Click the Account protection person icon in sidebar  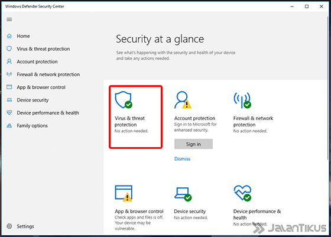pyautogui.click(x=9, y=61)
